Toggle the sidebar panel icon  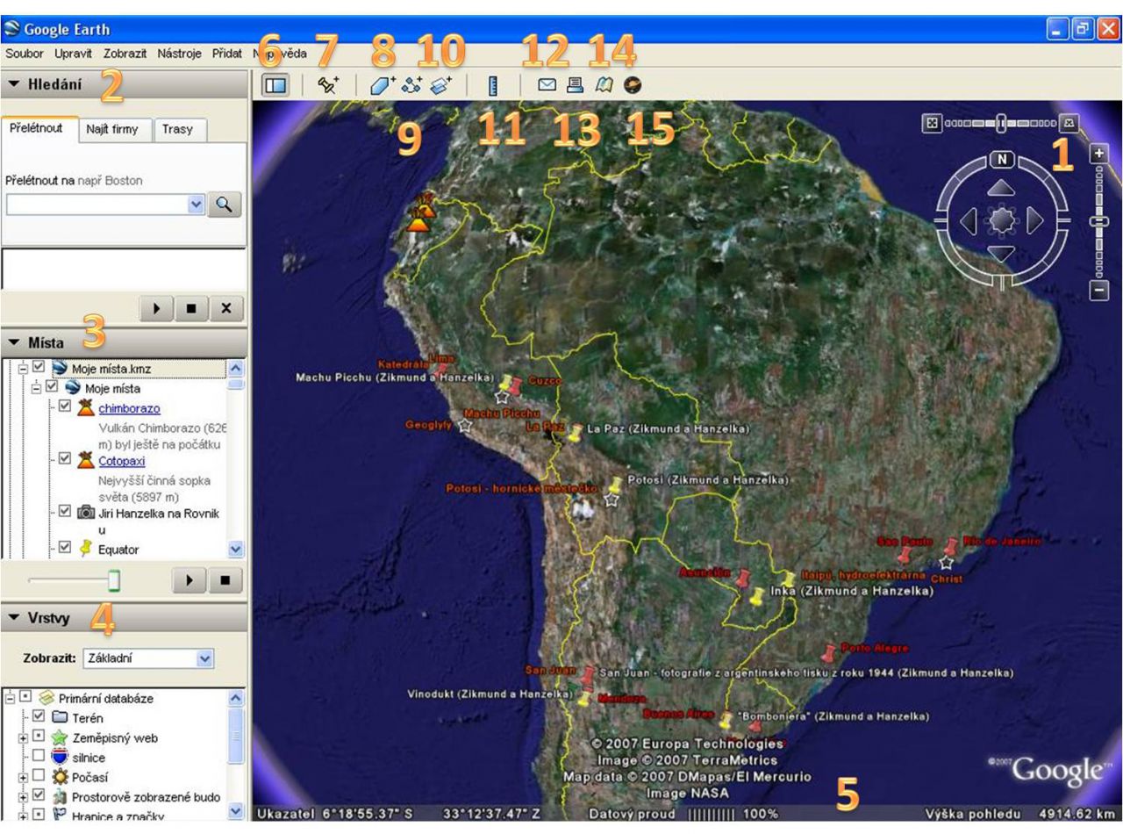[x=275, y=86]
